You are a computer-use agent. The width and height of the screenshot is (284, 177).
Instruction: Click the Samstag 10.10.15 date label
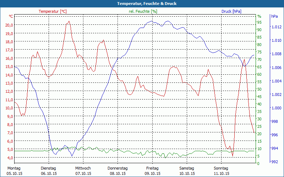pyautogui.click(x=186, y=171)
